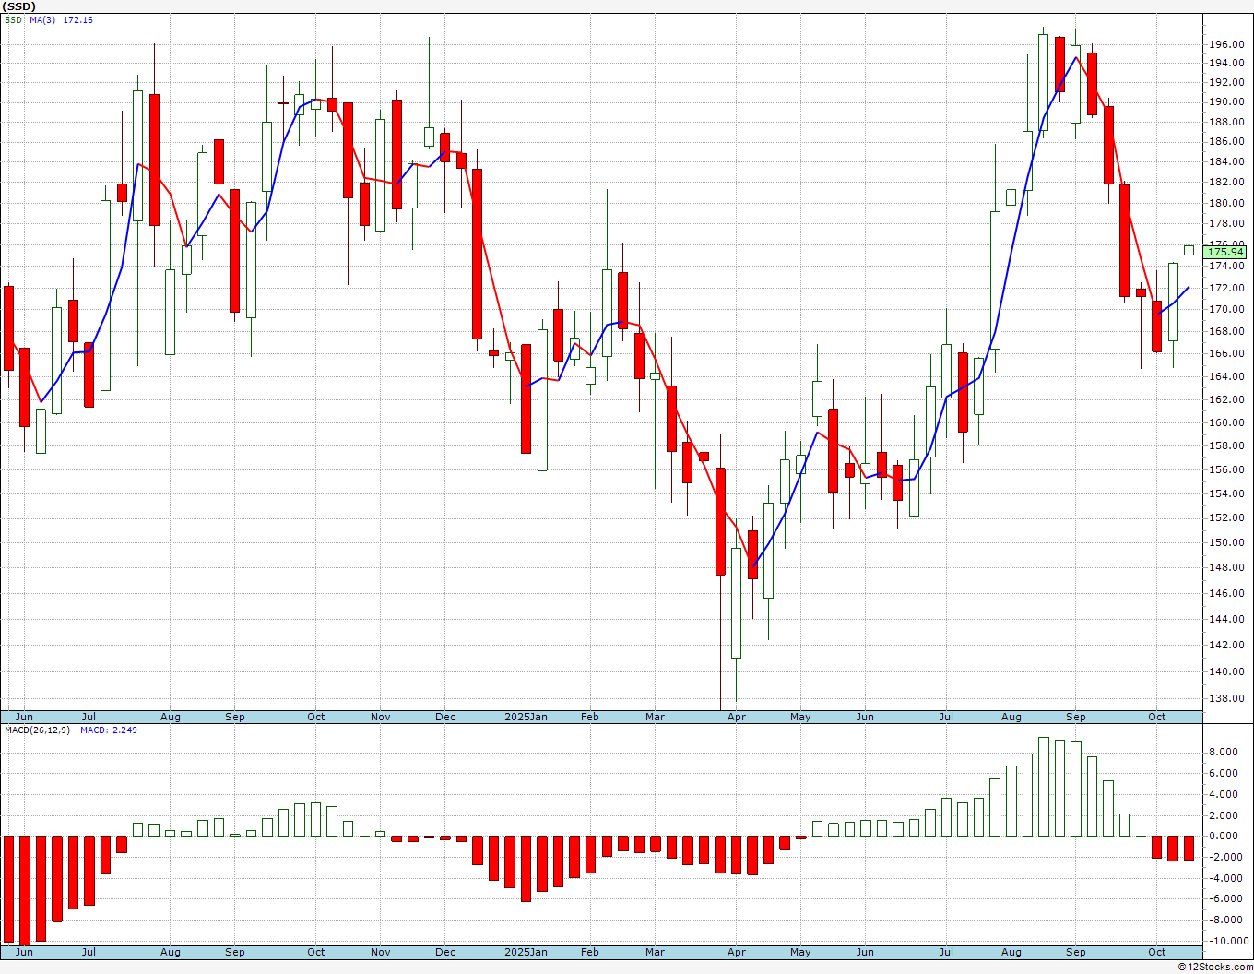Select Mar on the price chart time axis
The width and height of the screenshot is (1254, 974).
coord(655,717)
